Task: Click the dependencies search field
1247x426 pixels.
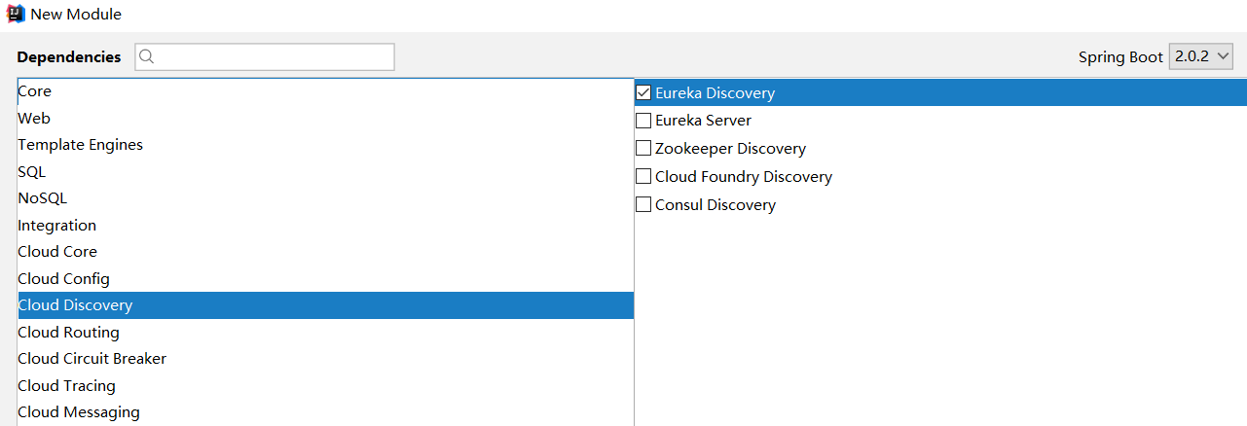Action: (x=273, y=56)
